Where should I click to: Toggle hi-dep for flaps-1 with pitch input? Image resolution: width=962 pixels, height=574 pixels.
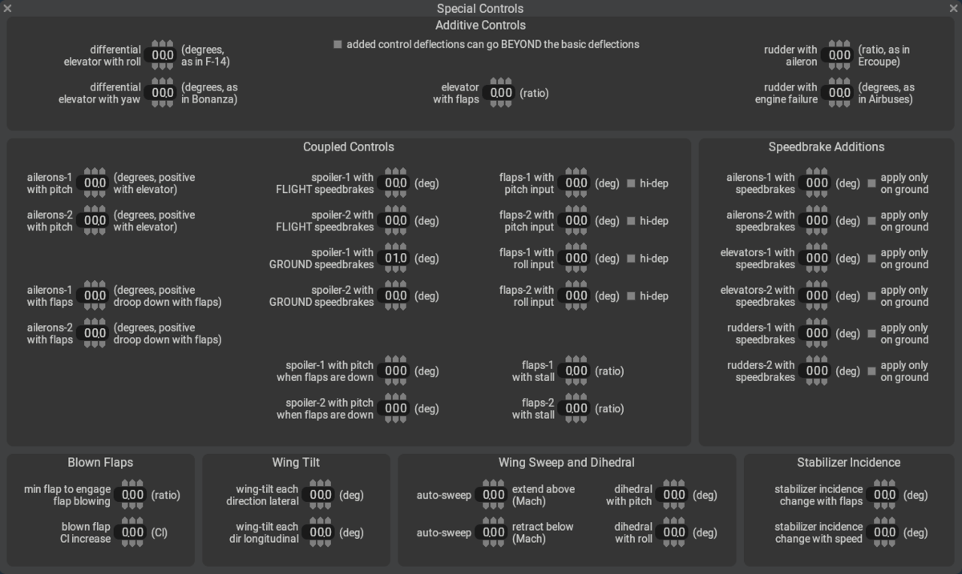[x=631, y=183]
